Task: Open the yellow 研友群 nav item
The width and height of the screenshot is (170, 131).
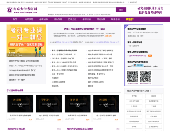Action: (x=130, y=19)
